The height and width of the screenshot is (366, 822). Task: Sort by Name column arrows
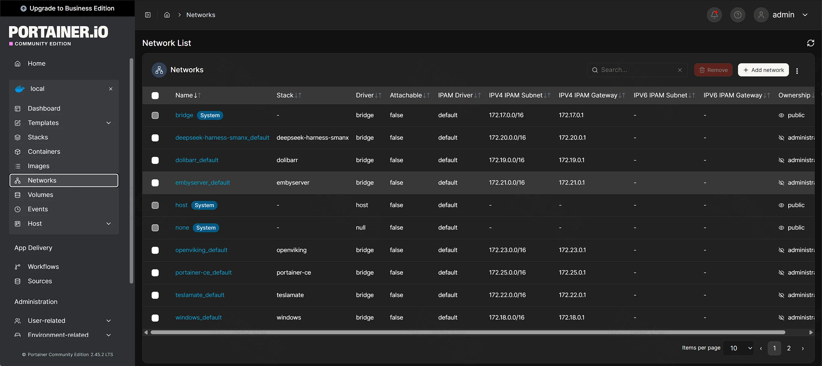[x=197, y=95]
